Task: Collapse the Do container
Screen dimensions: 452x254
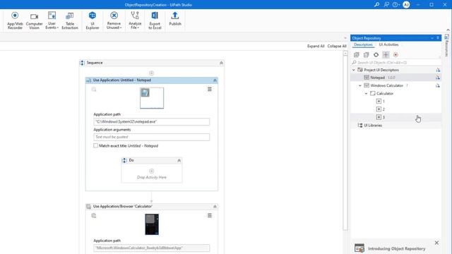Action: tap(179, 160)
